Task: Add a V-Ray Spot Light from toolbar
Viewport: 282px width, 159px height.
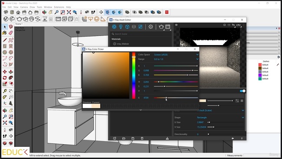Action: point(103,19)
